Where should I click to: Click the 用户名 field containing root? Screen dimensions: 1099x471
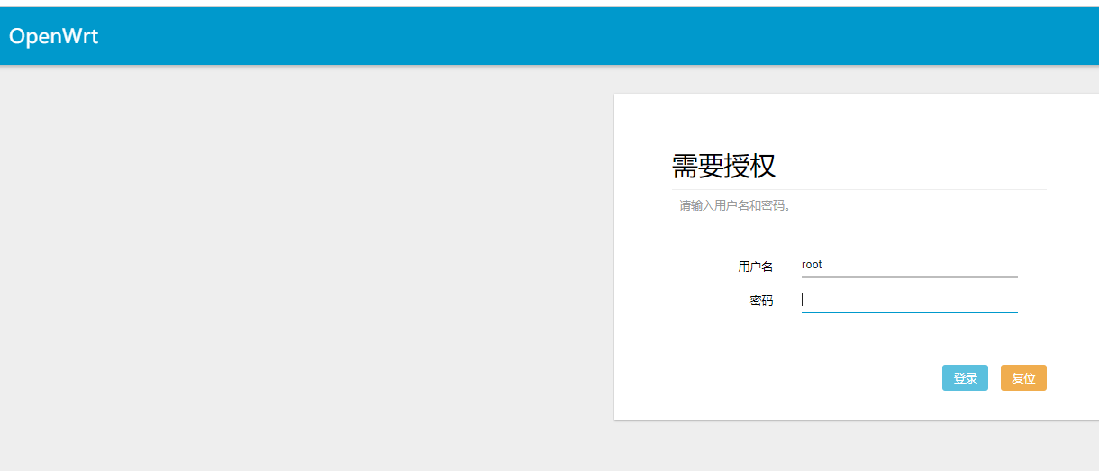click(909, 266)
